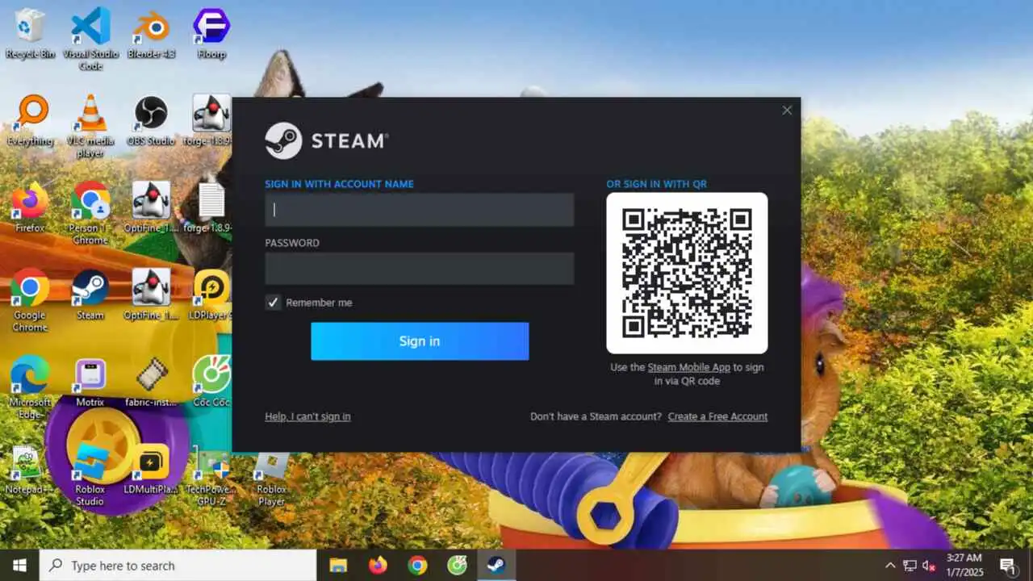Click the fabric-installer desktop file
This screenshot has width=1033, height=581.
[151, 382]
